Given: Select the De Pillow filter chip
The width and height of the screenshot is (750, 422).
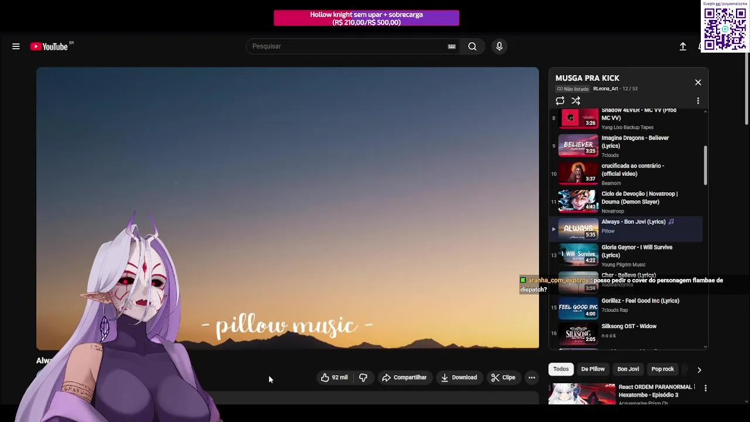Looking at the screenshot, I should pyautogui.click(x=592, y=369).
